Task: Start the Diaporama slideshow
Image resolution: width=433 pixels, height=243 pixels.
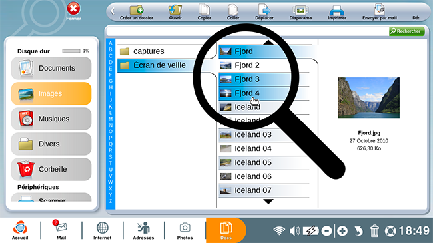Action: (x=300, y=11)
